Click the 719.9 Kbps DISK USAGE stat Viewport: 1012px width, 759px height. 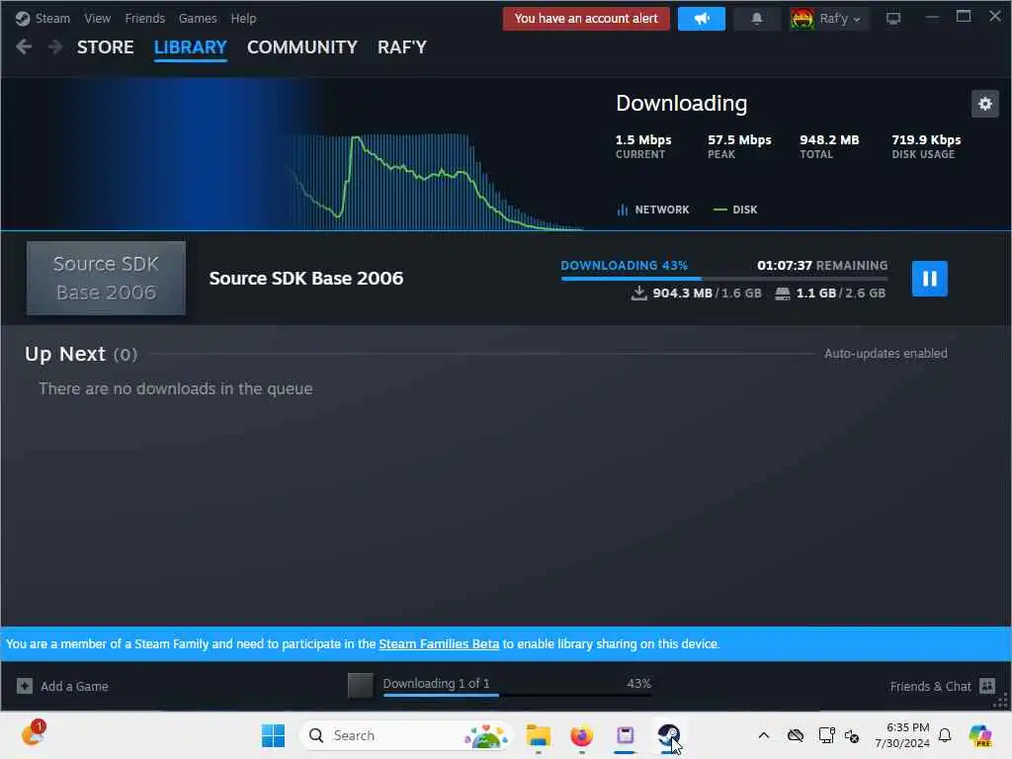(x=926, y=146)
